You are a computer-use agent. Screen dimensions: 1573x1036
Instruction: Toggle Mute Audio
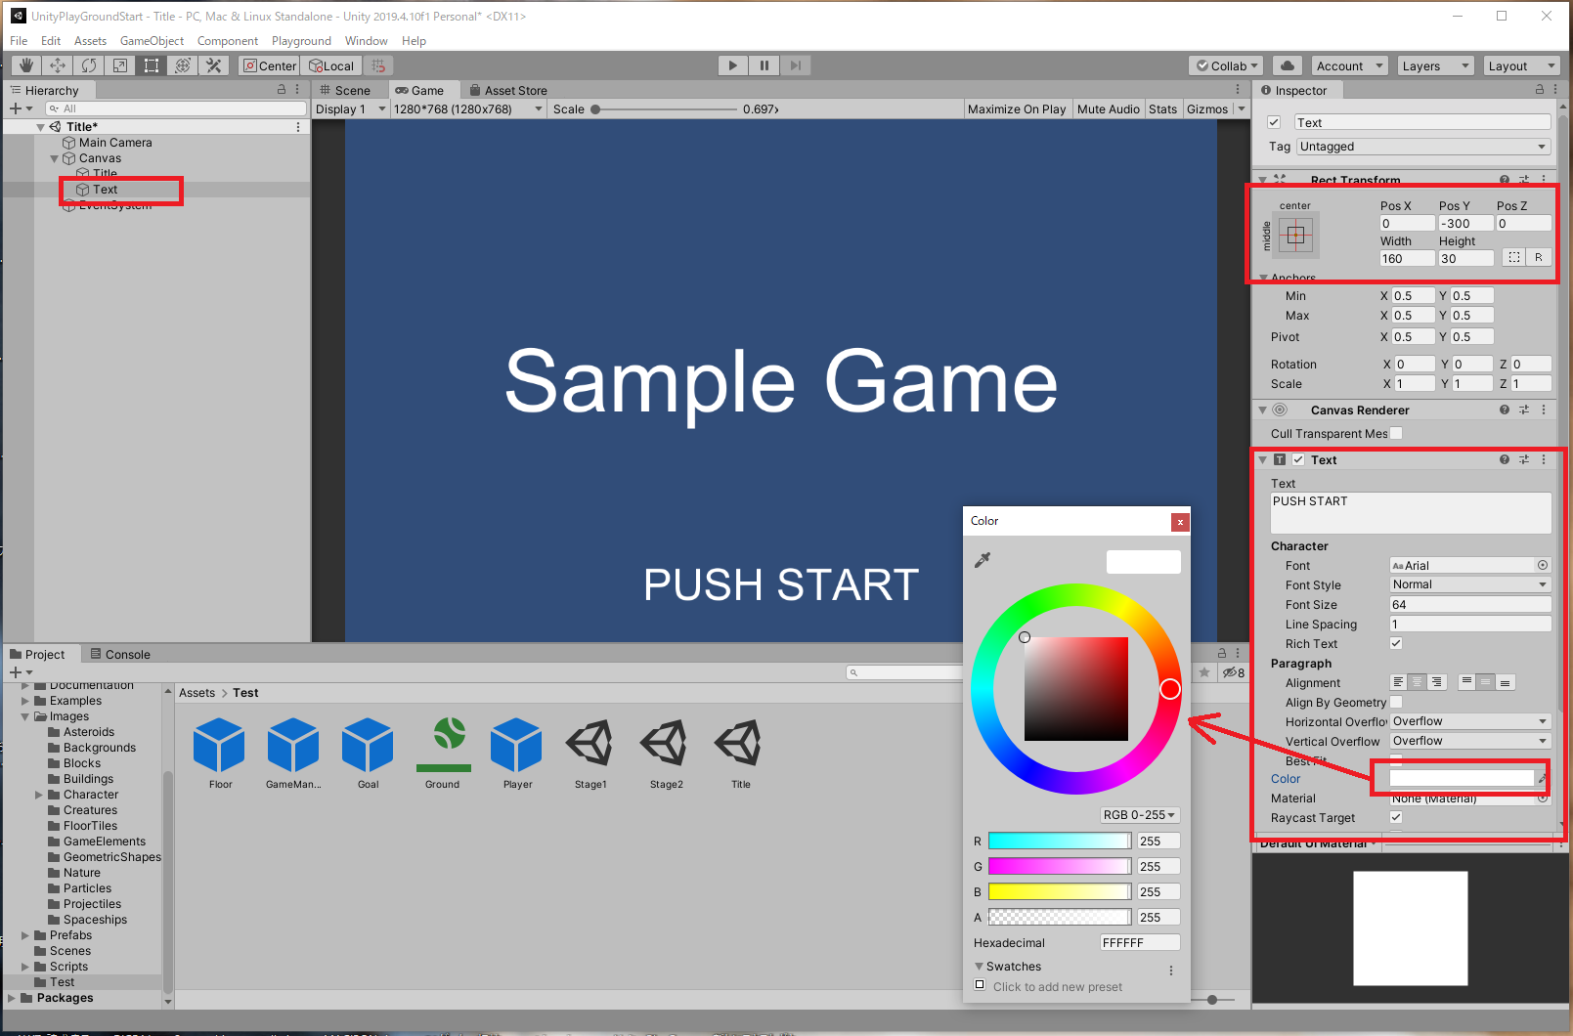coord(1109,108)
